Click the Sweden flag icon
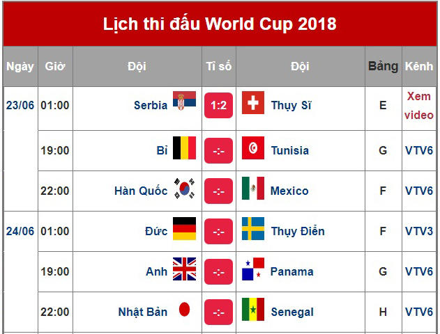The image size is (440, 334). (253, 229)
